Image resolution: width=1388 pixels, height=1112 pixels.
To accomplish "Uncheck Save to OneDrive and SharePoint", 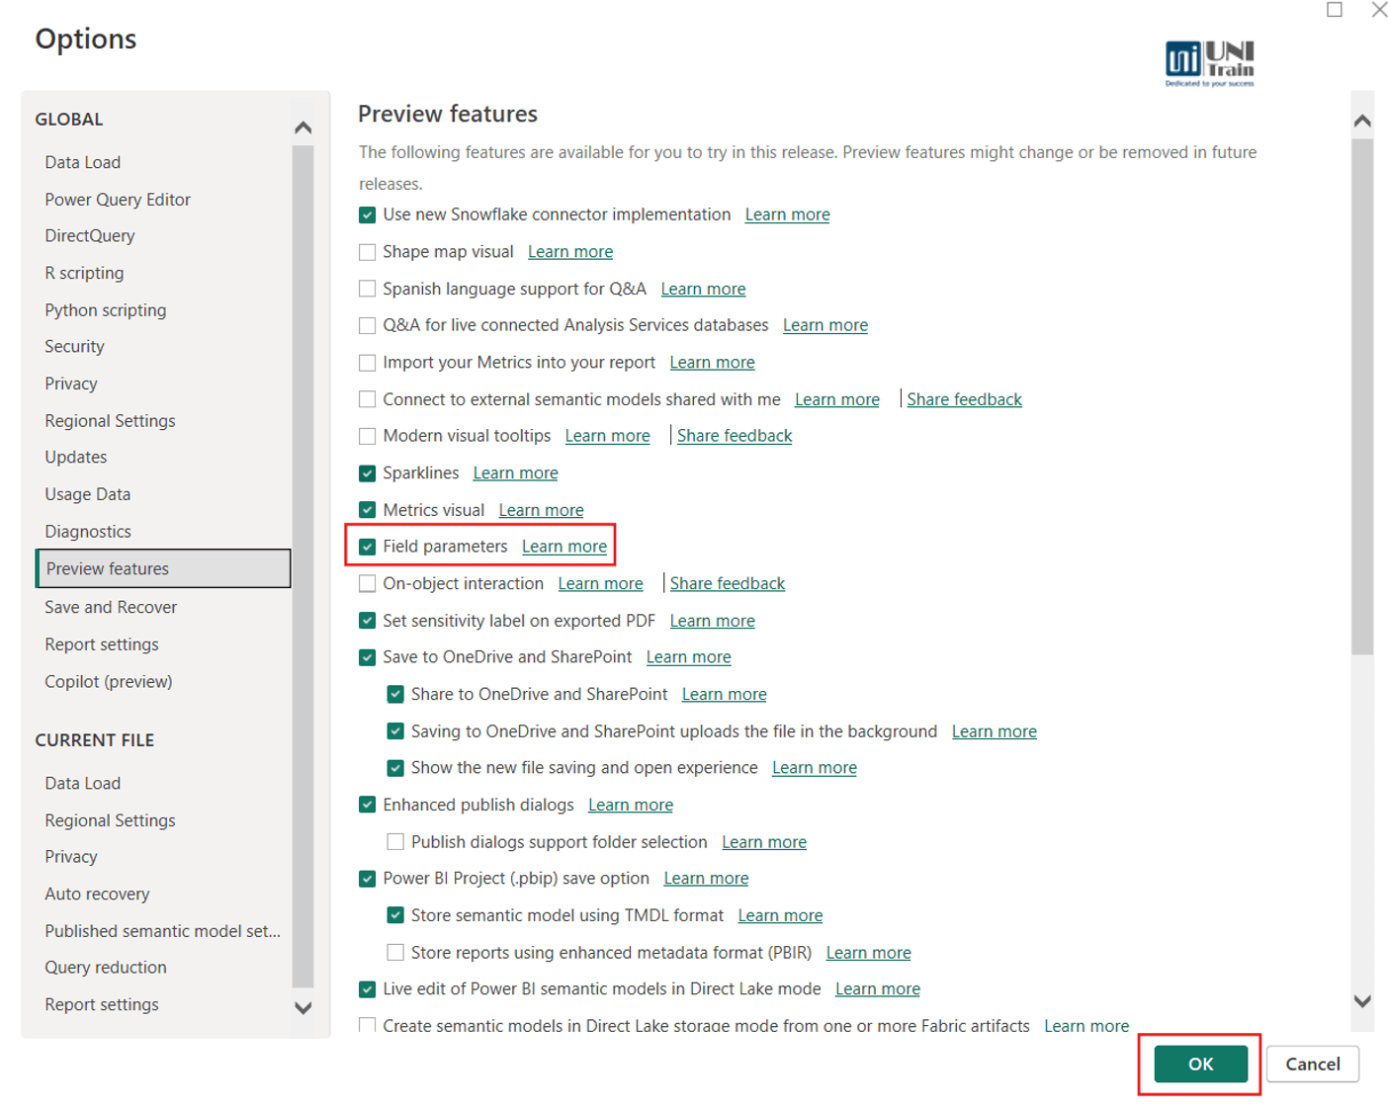I will [367, 657].
